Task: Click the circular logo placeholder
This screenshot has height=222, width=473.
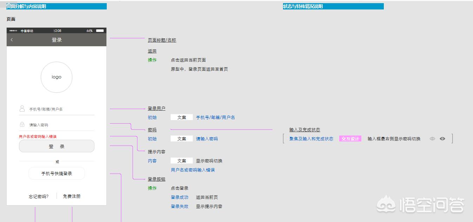Action: pos(57,77)
